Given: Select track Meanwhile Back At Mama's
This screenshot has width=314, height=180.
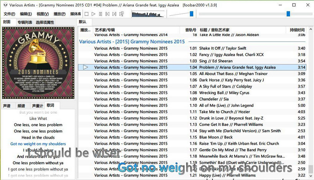Looking at the screenshot, I should tap(192, 156).
